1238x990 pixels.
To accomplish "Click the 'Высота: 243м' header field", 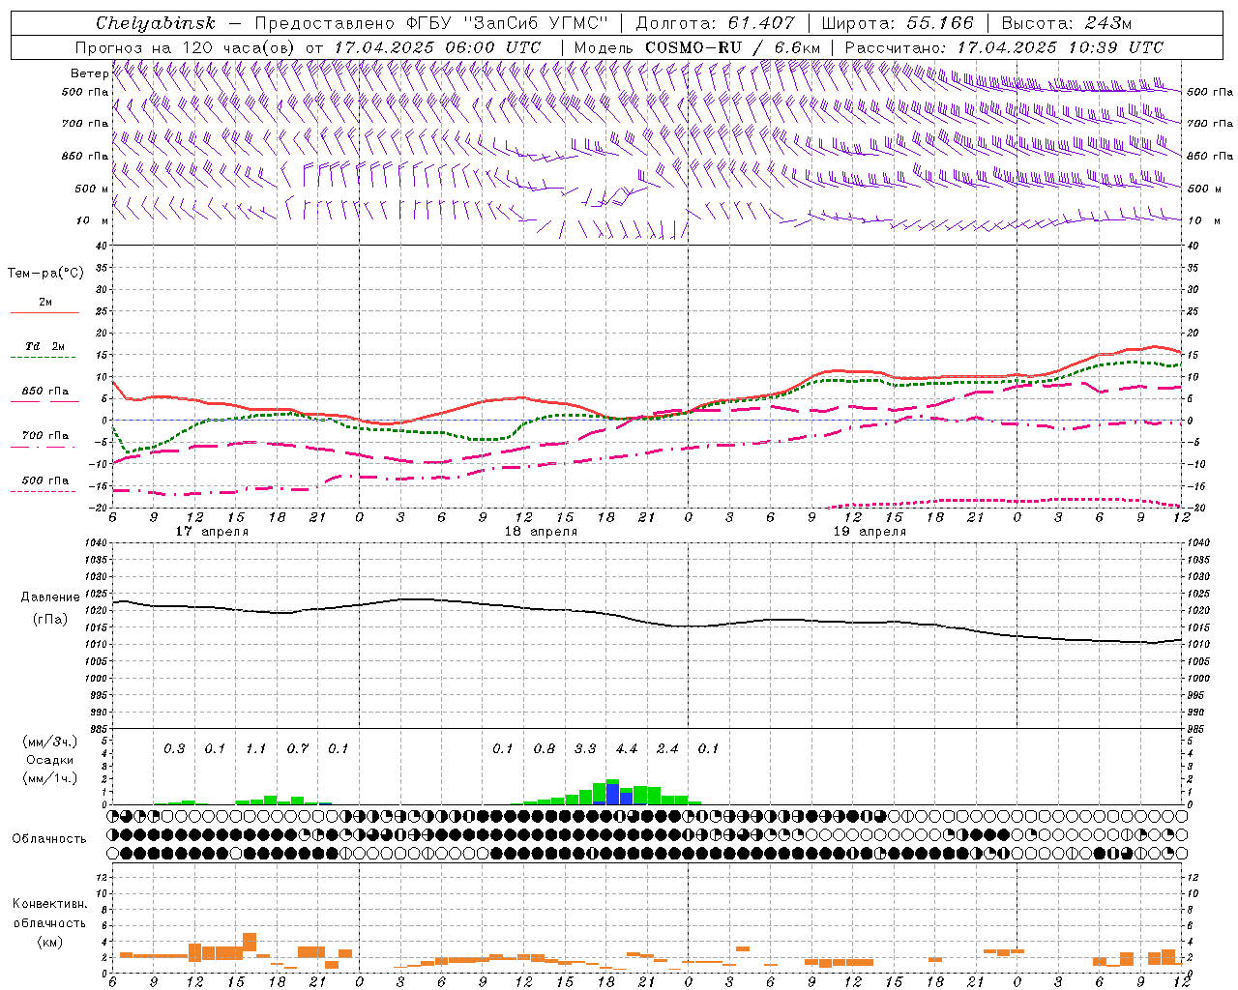I will [1067, 23].
